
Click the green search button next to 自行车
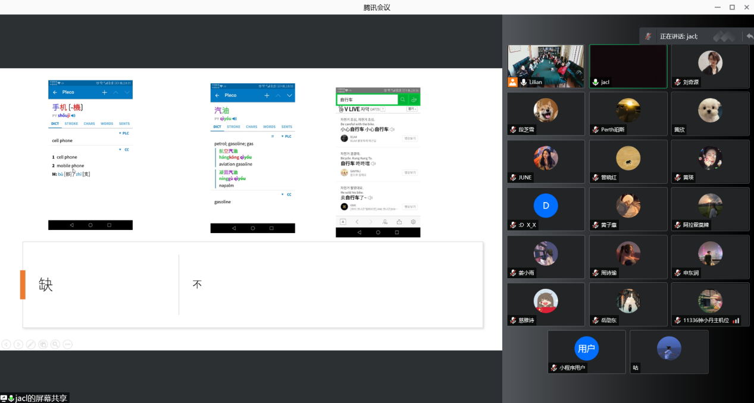click(403, 100)
